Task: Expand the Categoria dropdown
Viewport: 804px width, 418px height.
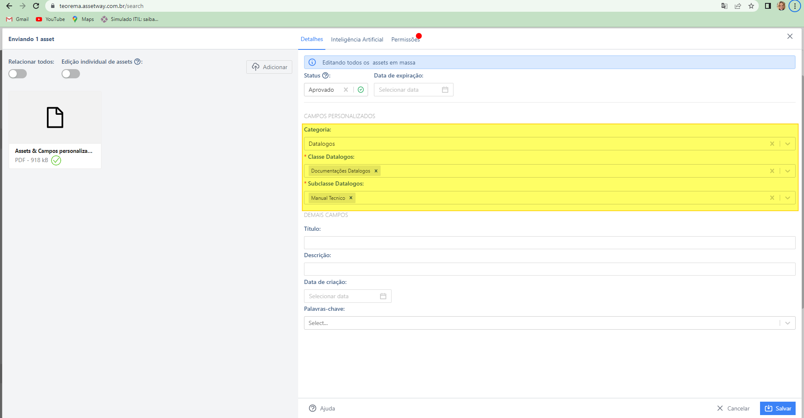Action: pos(788,144)
